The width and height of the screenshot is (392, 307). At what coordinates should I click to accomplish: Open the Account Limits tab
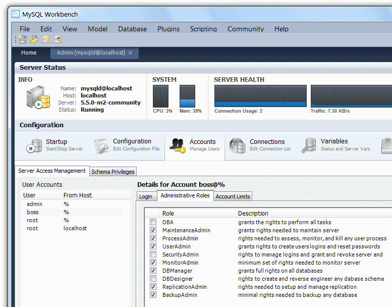click(233, 196)
